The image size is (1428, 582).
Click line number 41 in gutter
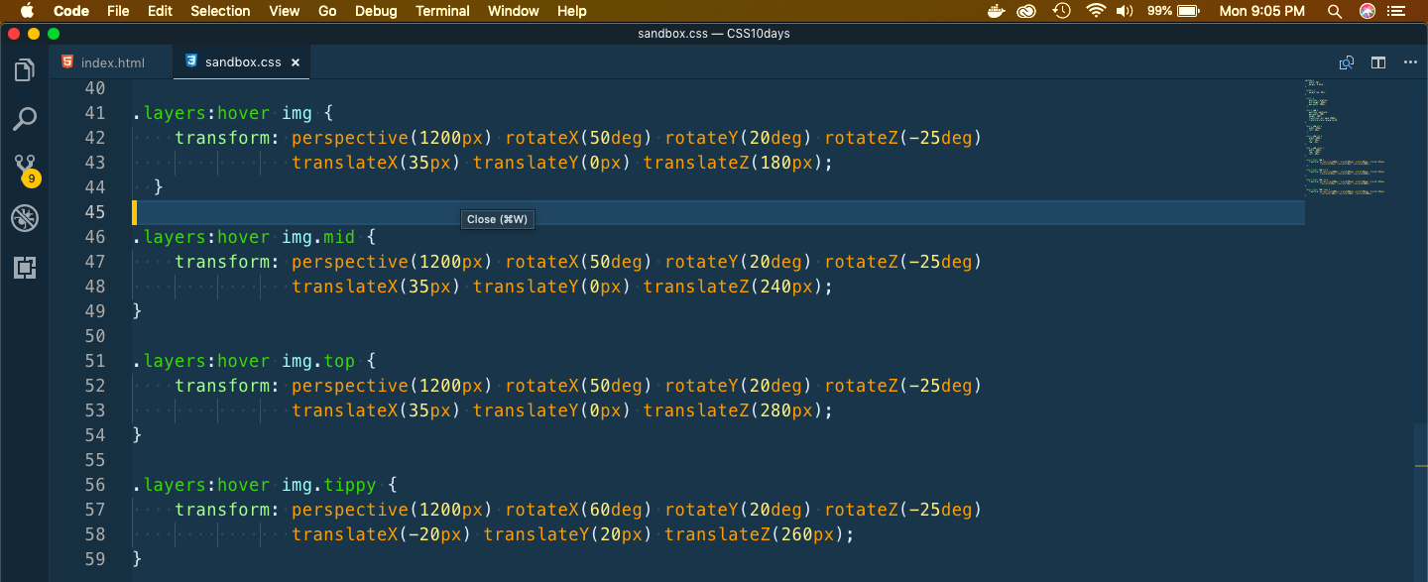pos(95,113)
